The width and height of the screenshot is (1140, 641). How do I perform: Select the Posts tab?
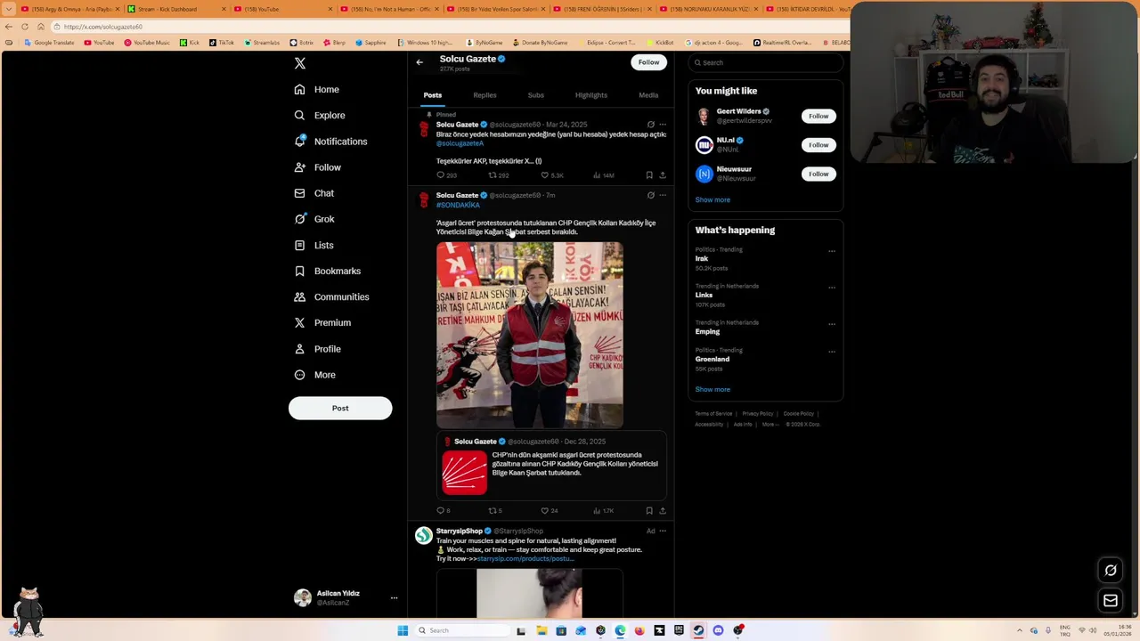click(432, 95)
